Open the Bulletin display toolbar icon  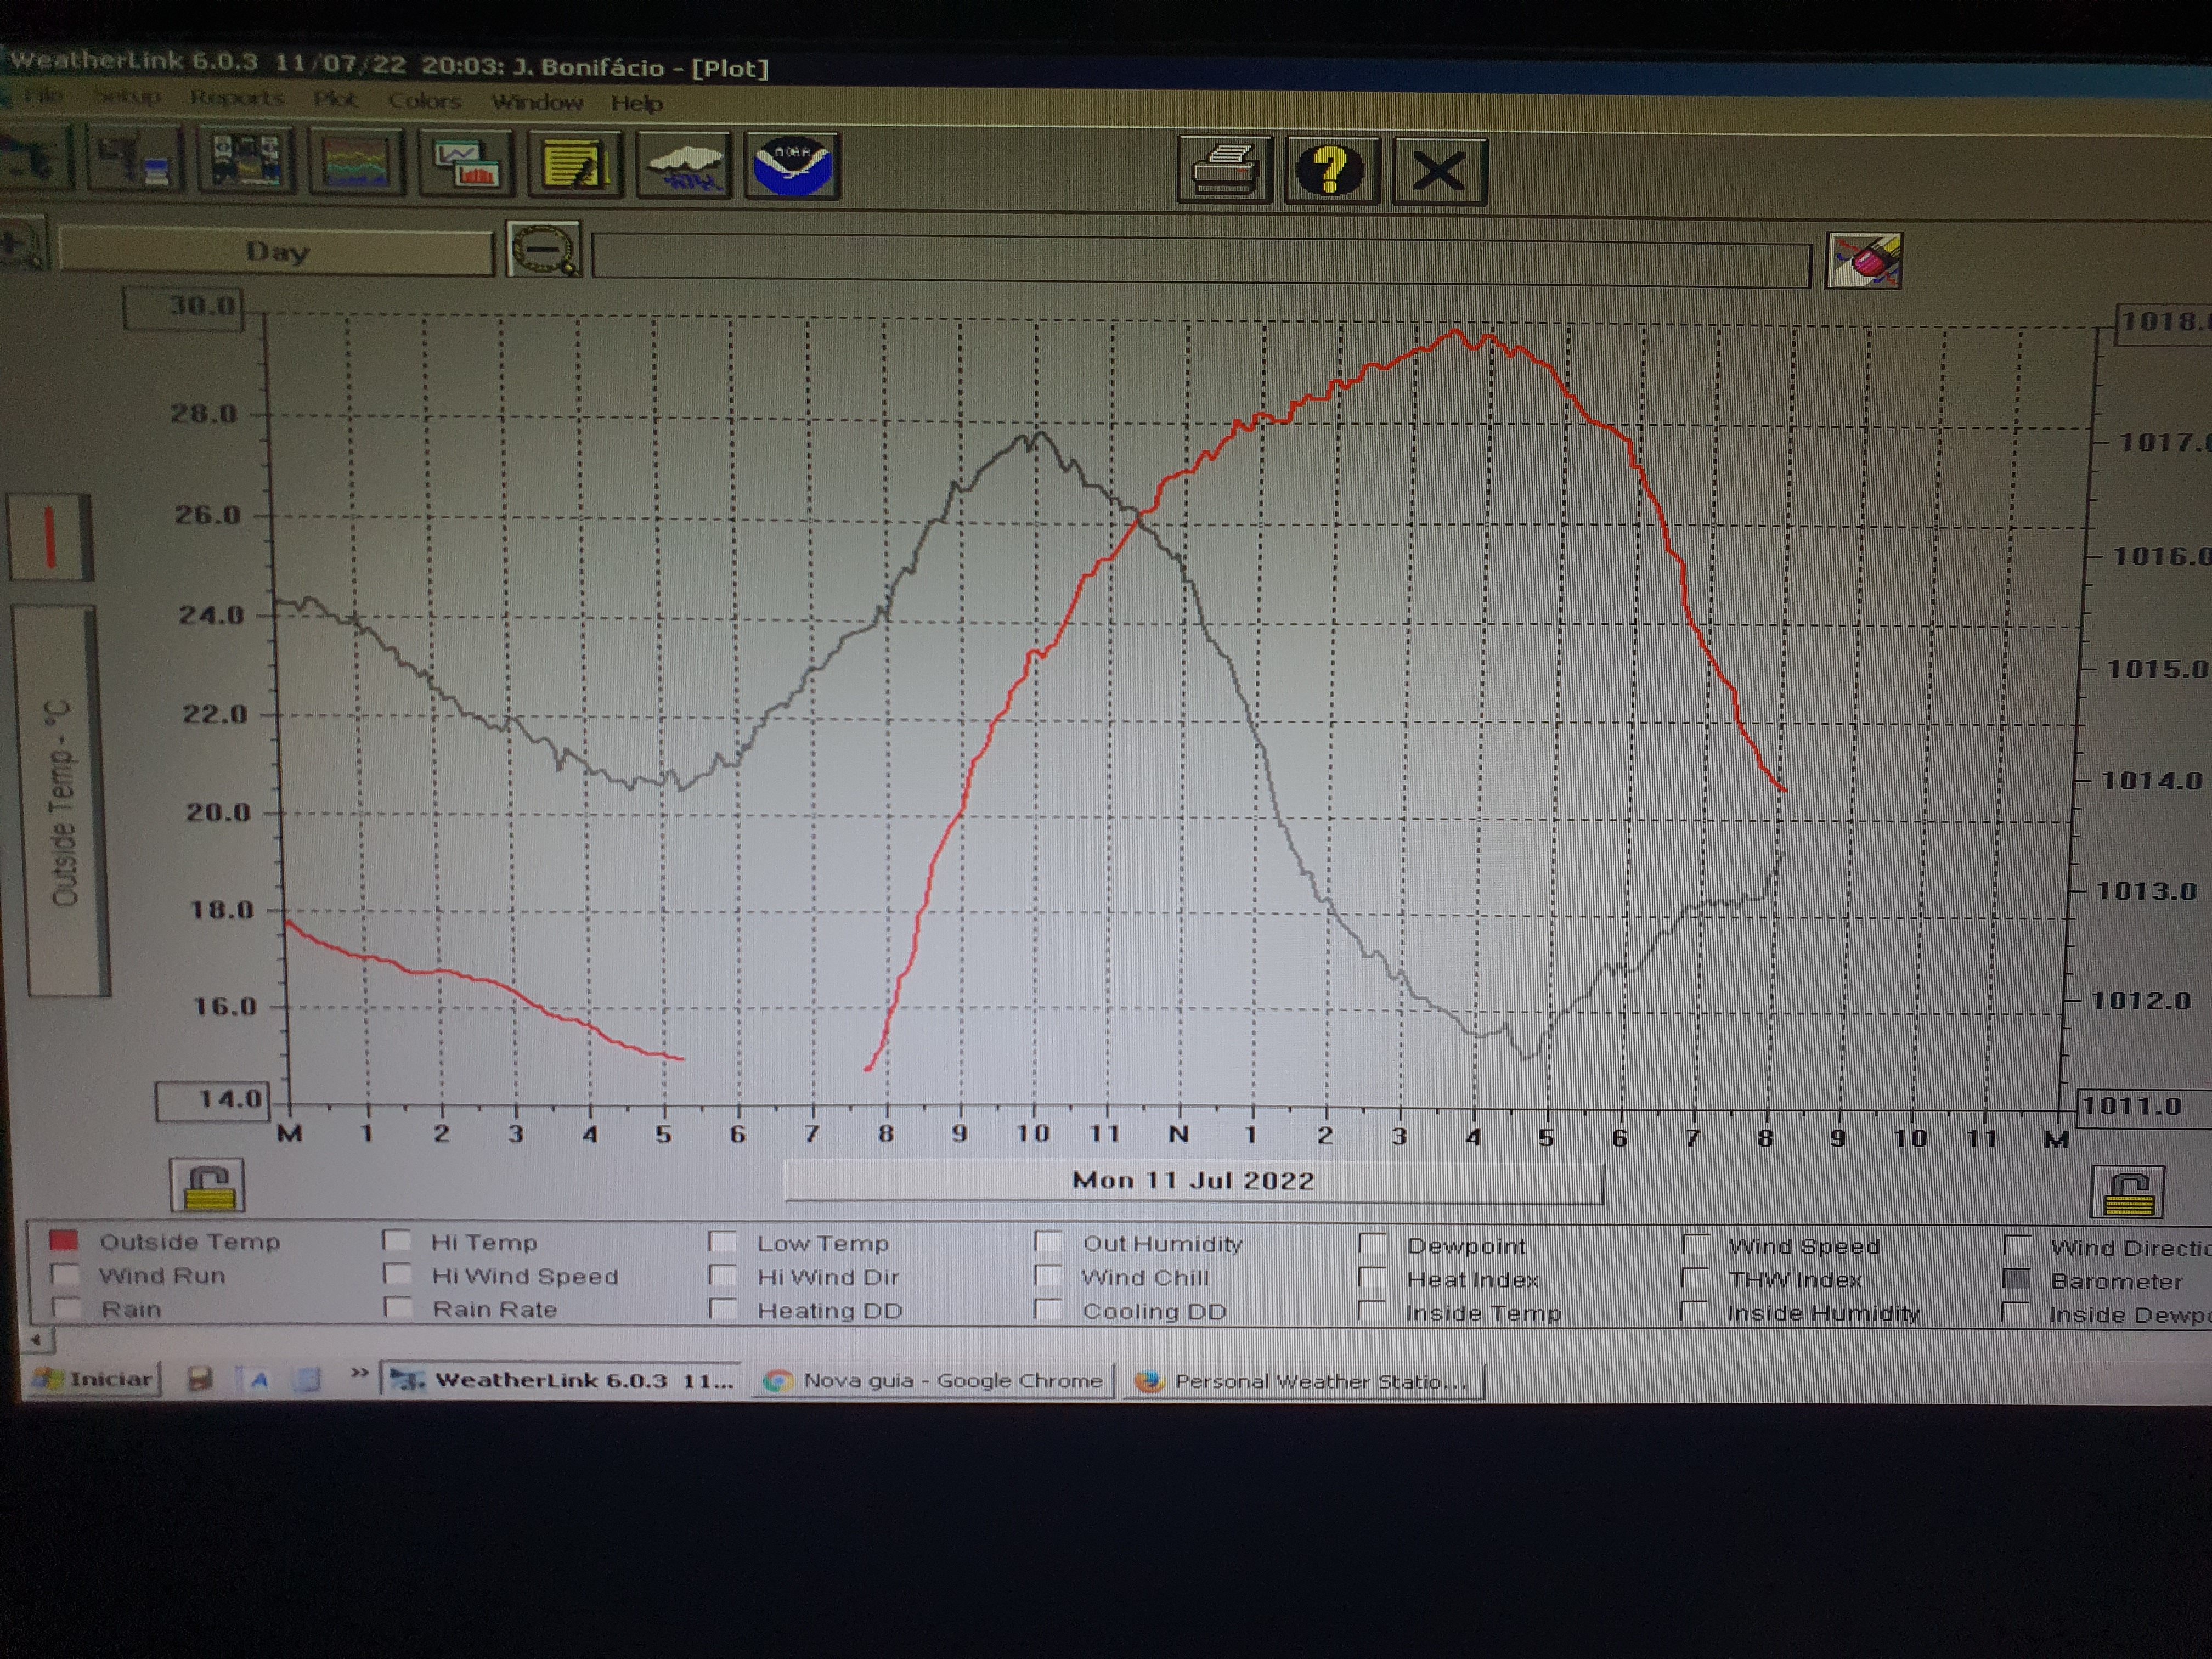pos(246,160)
